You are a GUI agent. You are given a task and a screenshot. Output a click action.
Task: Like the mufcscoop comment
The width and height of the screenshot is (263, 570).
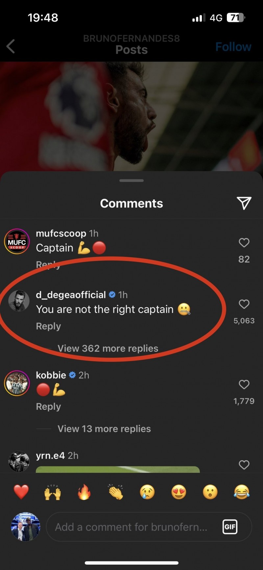pos(244,243)
